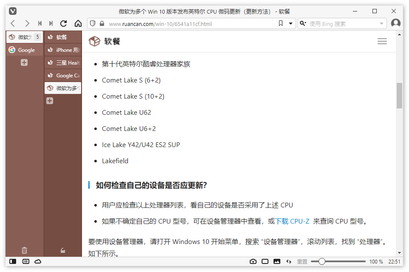Toggle image loading in the status bar
The height and width of the screenshot is (272, 409).
(277, 261)
